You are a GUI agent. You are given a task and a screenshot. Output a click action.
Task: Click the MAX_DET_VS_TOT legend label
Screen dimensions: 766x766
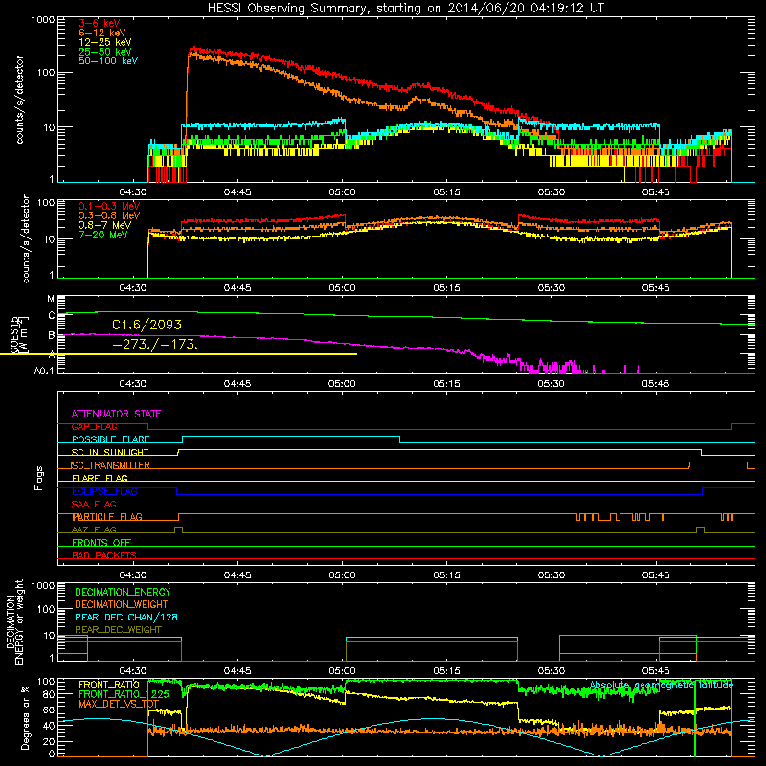119,705
